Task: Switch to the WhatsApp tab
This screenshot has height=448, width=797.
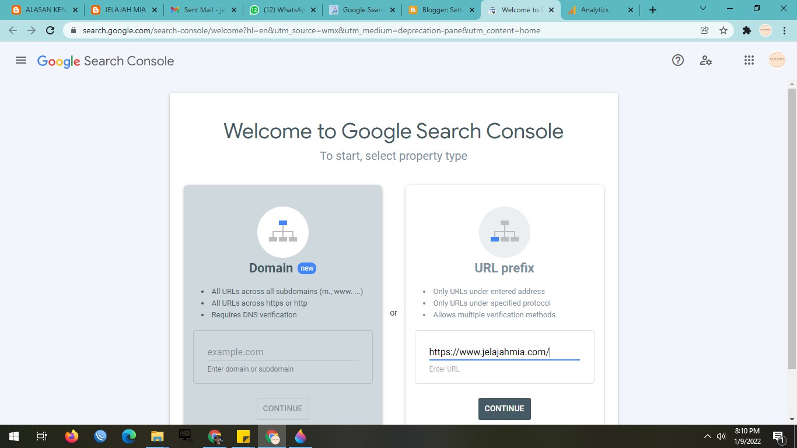Action: (x=283, y=10)
